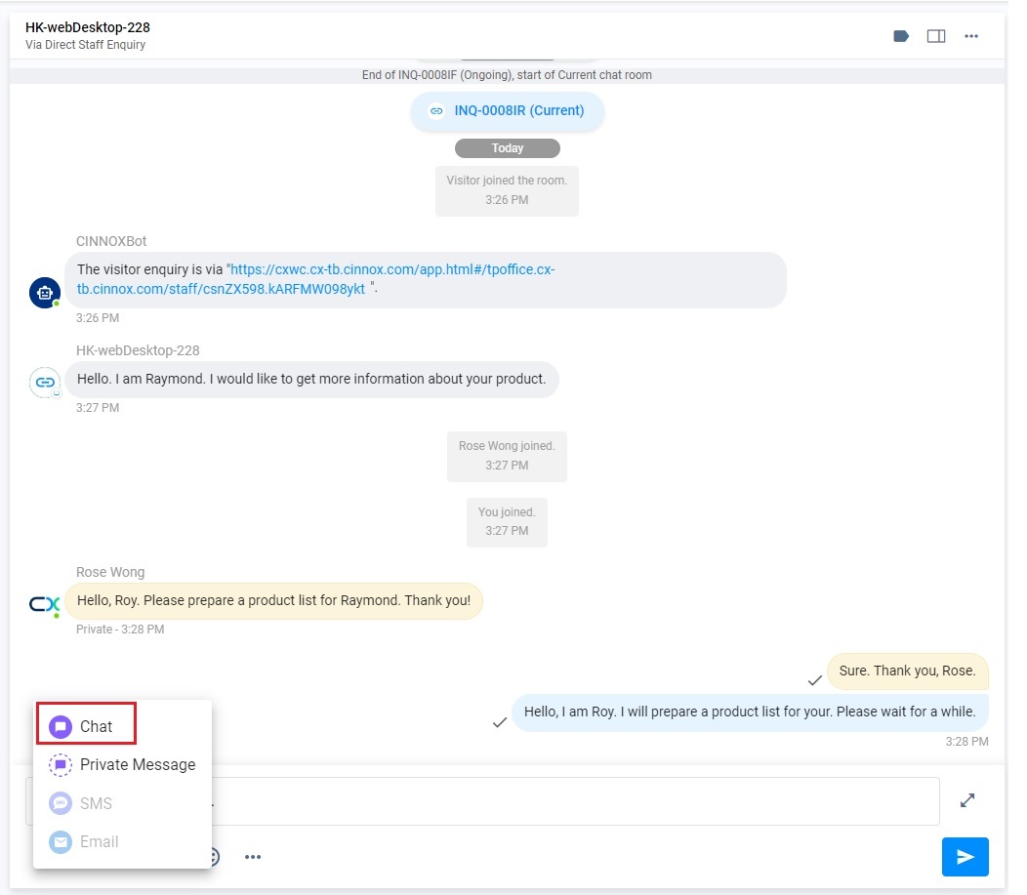
Task: Click Rose Wong's private message bubble
Action: click(273, 601)
